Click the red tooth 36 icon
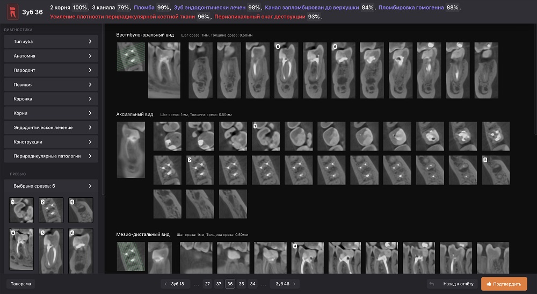Image resolution: width=537 pixels, height=294 pixels. tap(13, 12)
